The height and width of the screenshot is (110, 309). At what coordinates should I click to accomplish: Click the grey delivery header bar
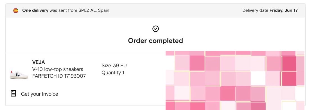(155, 10)
